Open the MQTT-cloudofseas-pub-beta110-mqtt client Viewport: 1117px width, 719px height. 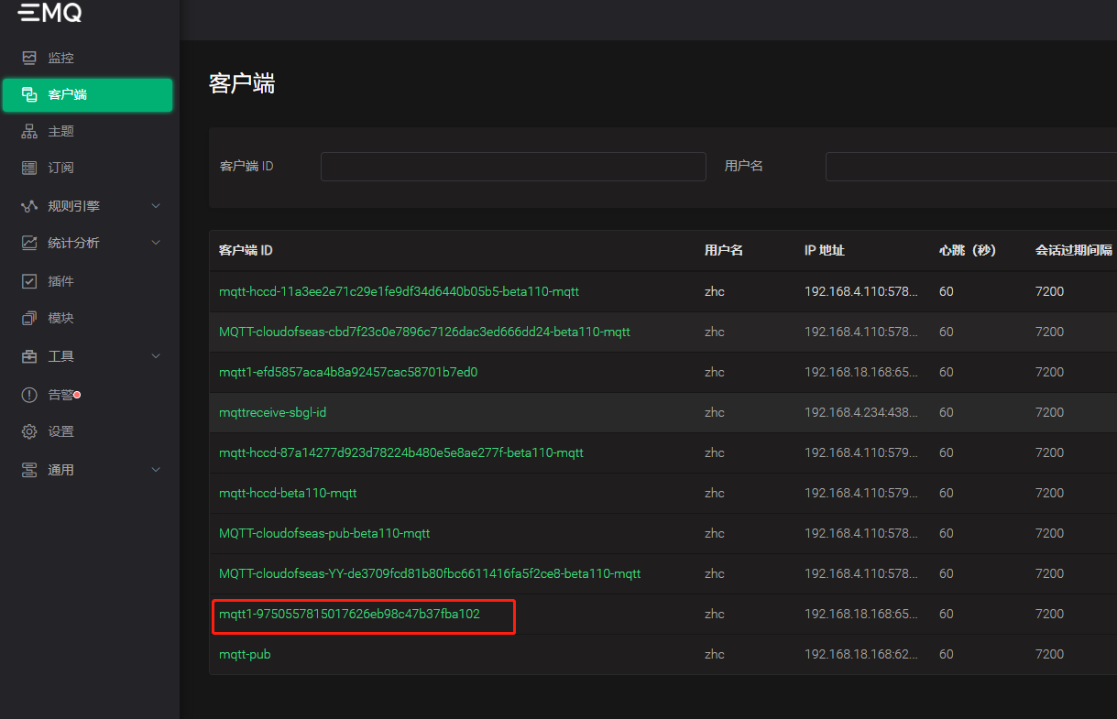[324, 533]
